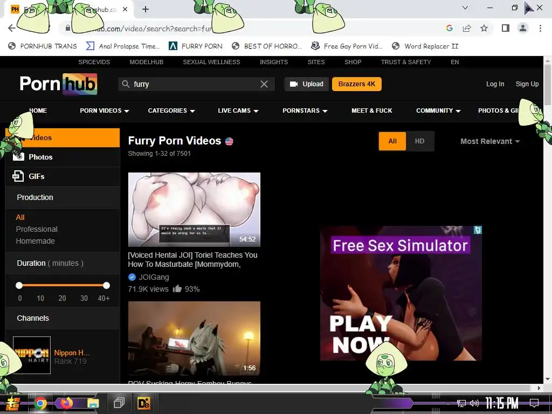Bookmark this page with the star icon
This screenshot has height=414, width=552.
[484, 28]
